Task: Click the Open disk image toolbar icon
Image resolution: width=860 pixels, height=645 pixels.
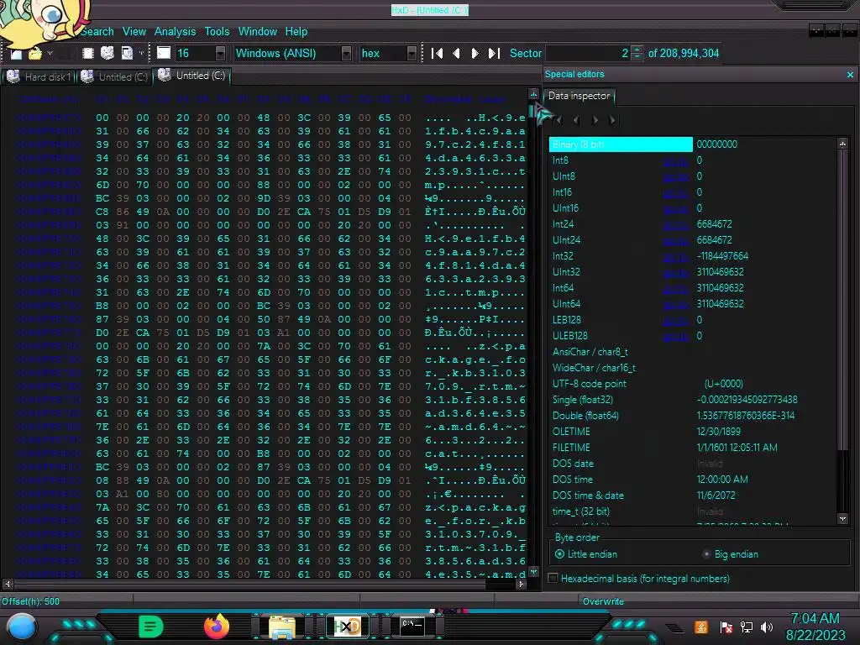Action: (x=128, y=53)
